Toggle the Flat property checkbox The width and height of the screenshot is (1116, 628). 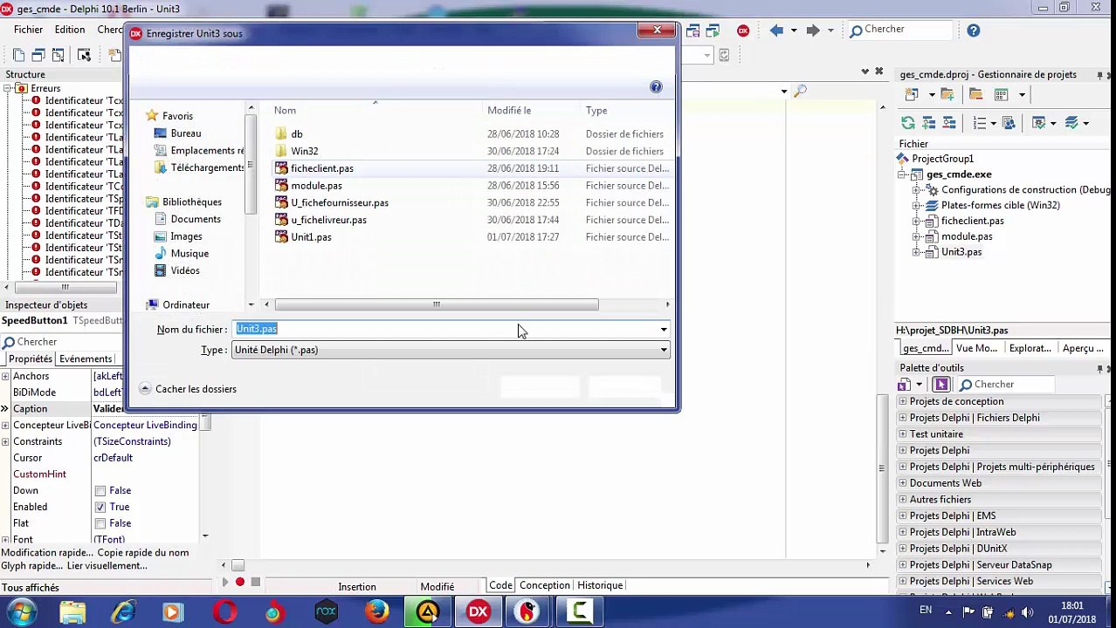point(100,523)
